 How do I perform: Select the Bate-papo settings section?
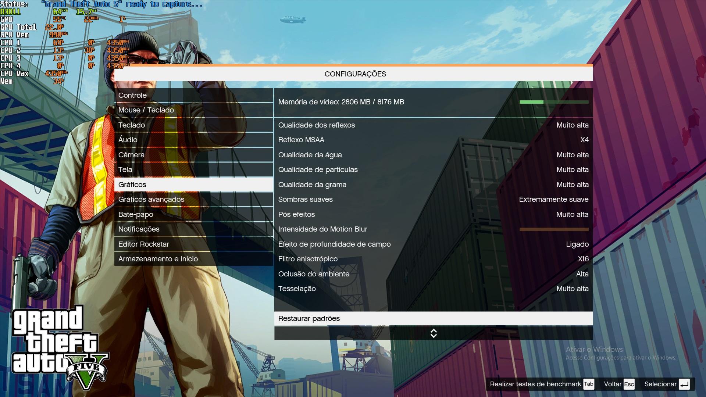[135, 214]
